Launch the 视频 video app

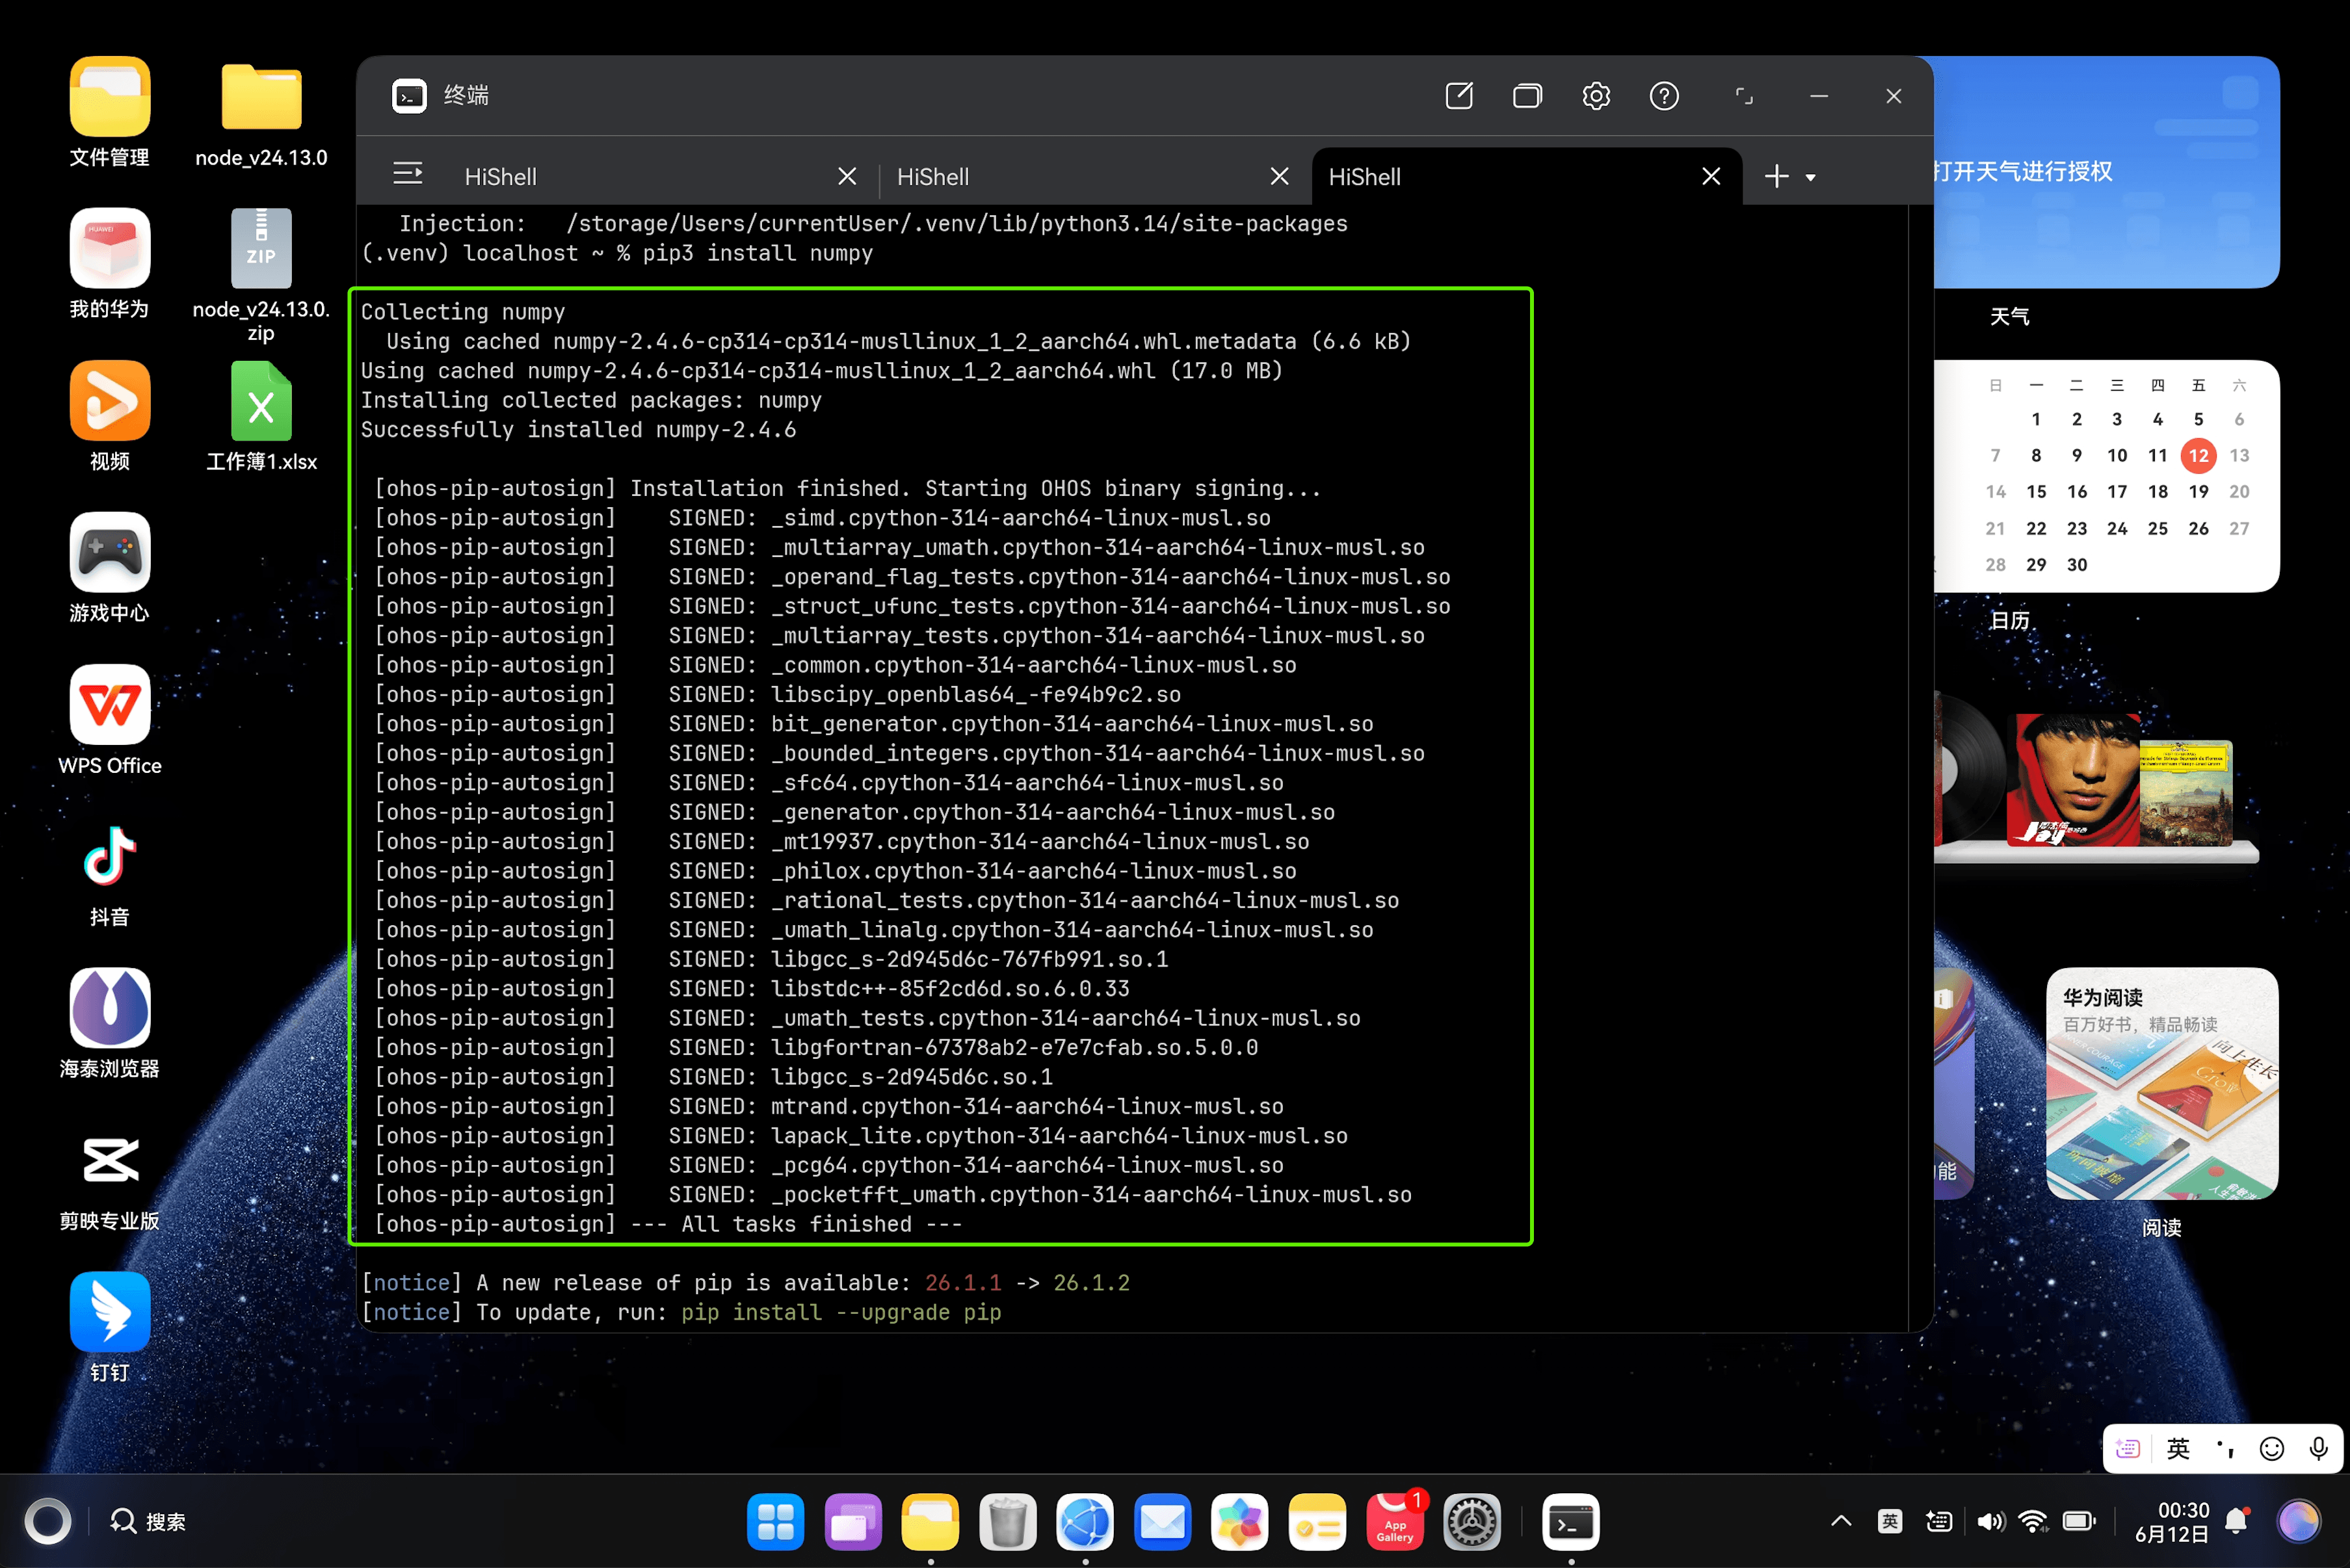coord(110,400)
